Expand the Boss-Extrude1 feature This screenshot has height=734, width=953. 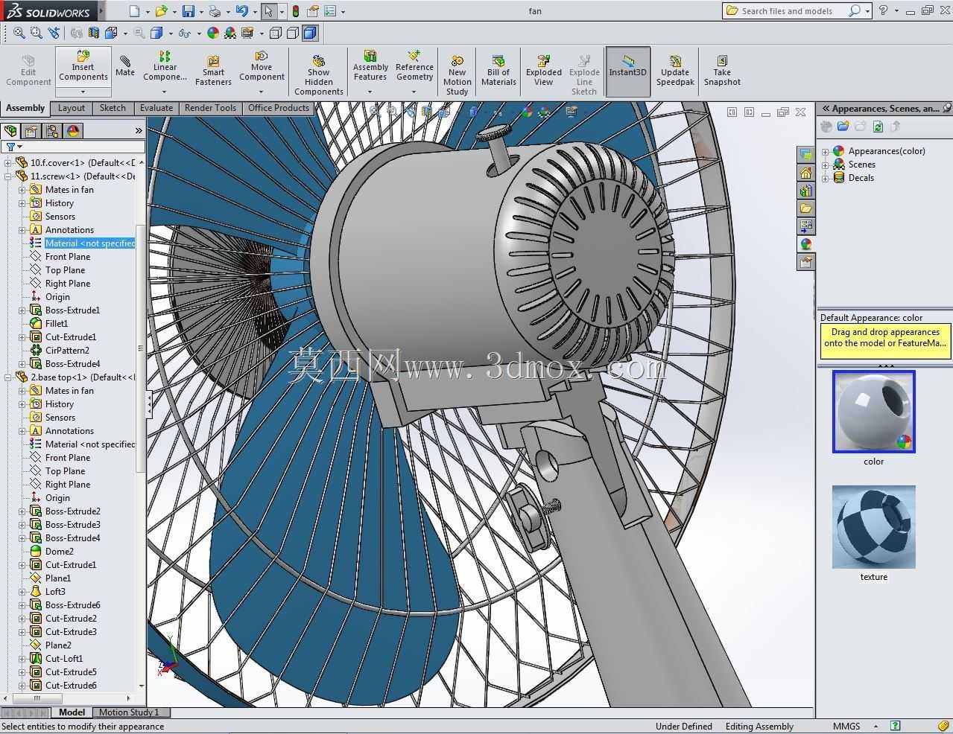pos(22,310)
